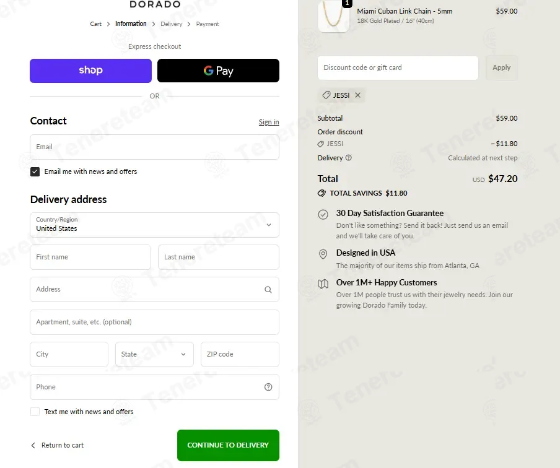Click the Total Savings tag icon
The width and height of the screenshot is (560, 468).
(x=322, y=193)
